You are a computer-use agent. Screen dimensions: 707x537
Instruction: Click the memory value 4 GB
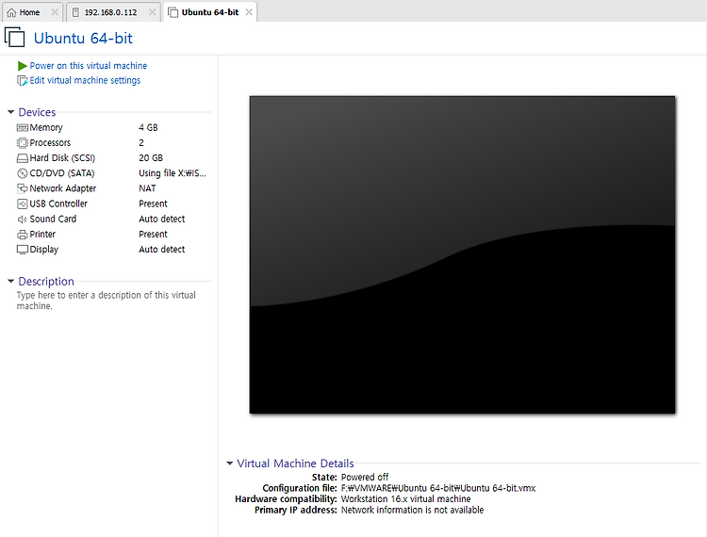[x=148, y=128]
